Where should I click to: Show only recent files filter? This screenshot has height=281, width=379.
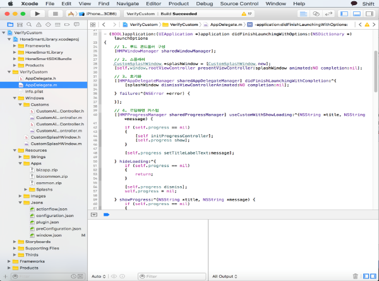tap(73, 277)
